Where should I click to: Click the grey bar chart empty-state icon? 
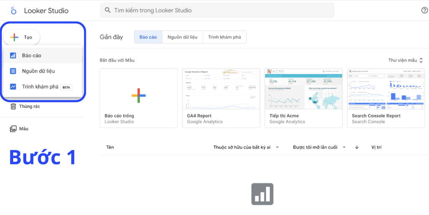(x=262, y=194)
